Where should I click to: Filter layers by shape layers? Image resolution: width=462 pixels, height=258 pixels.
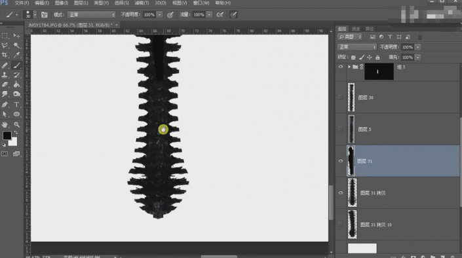(x=399, y=37)
